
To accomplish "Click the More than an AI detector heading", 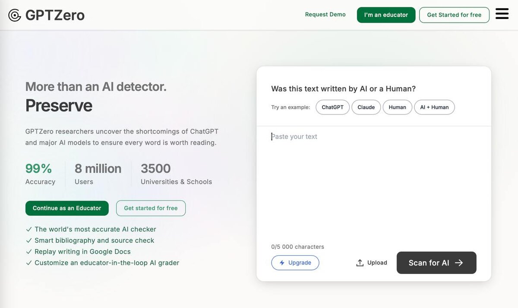I will coord(96,86).
